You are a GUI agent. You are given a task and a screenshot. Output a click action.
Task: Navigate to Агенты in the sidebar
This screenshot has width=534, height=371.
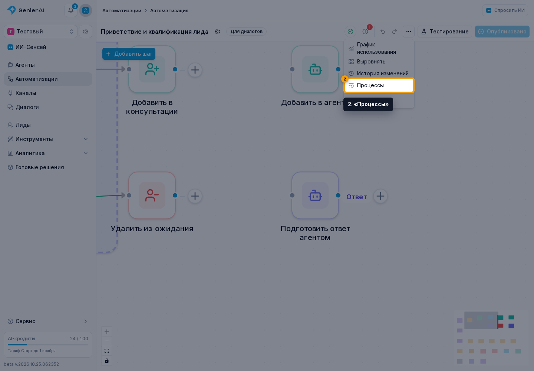[48, 65]
